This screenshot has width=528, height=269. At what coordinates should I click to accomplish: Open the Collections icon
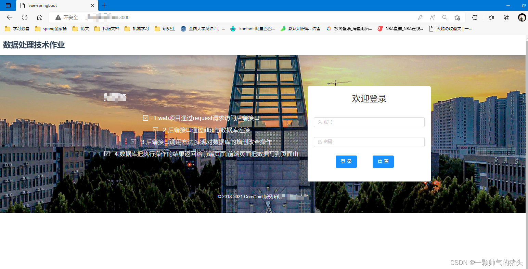click(506, 17)
